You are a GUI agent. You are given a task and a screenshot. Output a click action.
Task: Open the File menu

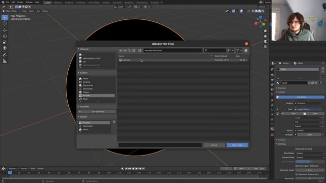(x=8, y=2)
